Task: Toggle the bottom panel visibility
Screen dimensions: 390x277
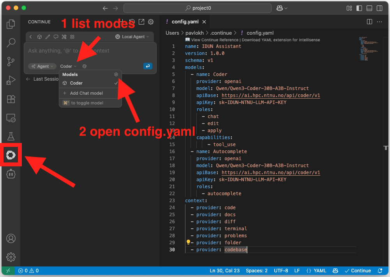Action: pos(369,8)
